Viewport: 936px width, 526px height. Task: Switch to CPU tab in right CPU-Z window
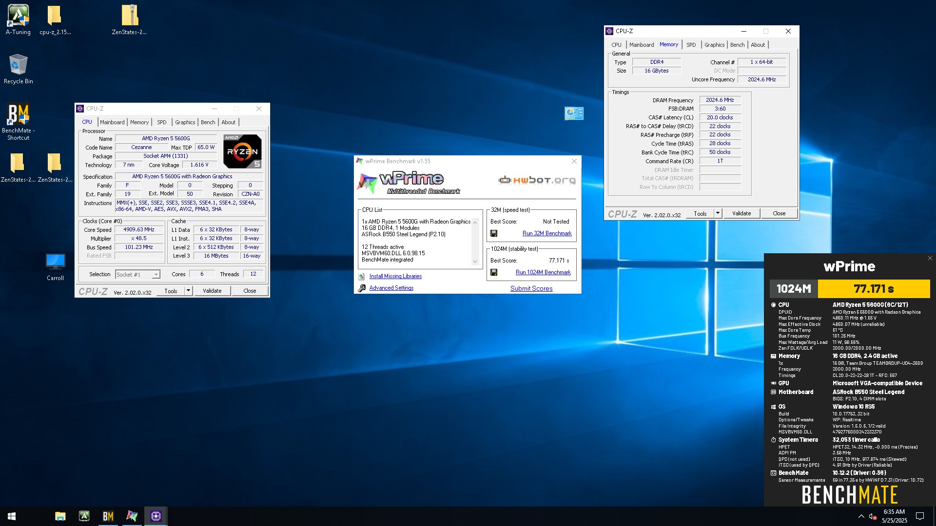click(x=617, y=45)
